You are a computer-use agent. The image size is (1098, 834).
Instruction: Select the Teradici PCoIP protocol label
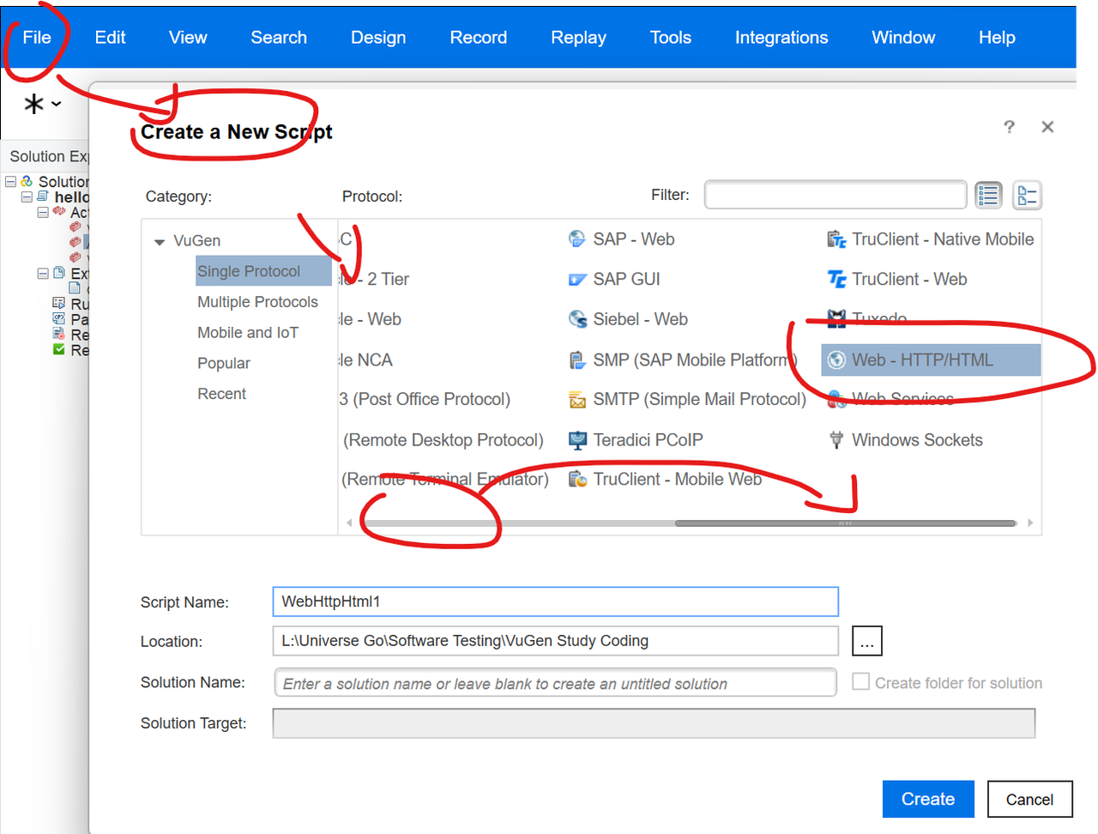[x=648, y=440]
